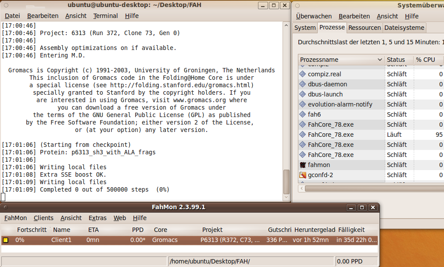Select the Client1 row name in FahMon
Viewport: 444px width, 267px height.
[x=61, y=240]
